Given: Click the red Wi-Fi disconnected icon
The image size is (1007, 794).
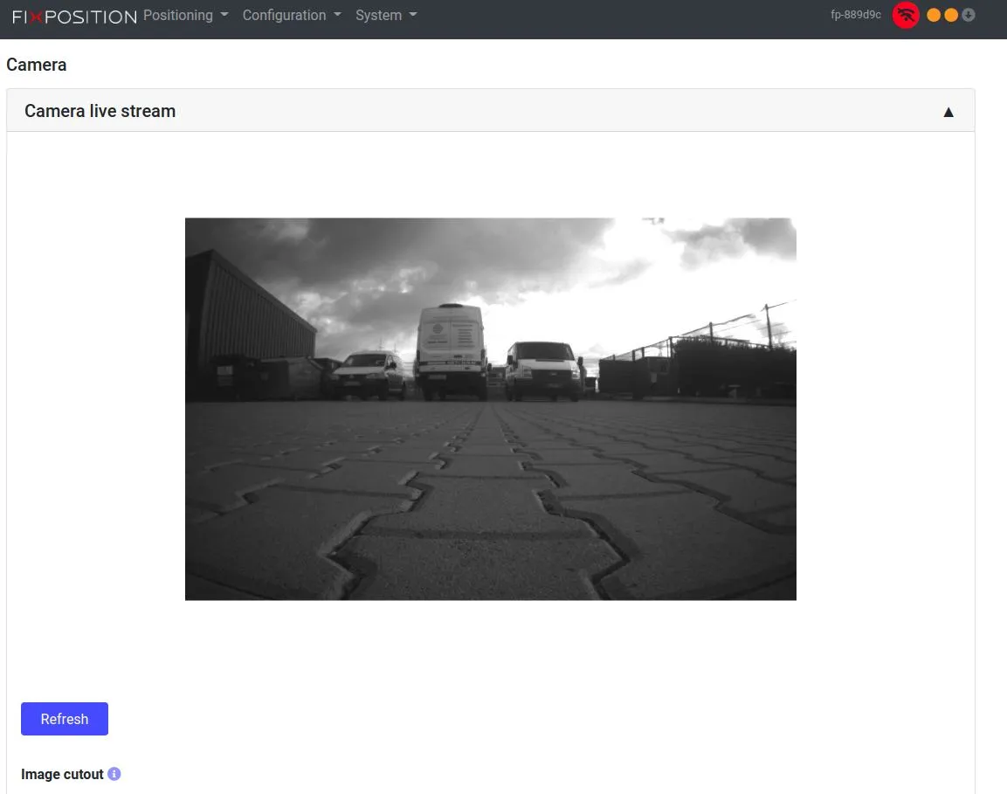Looking at the screenshot, I should tap(906, 15).
